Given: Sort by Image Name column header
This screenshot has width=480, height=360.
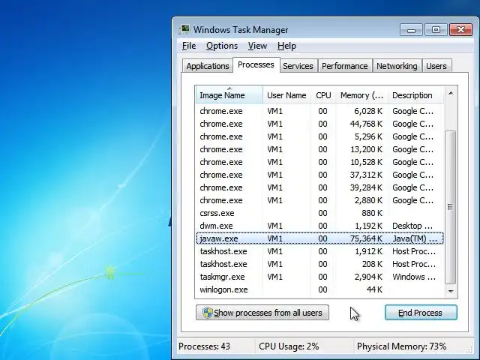Looking at the screenshot, I should point(229,95).
